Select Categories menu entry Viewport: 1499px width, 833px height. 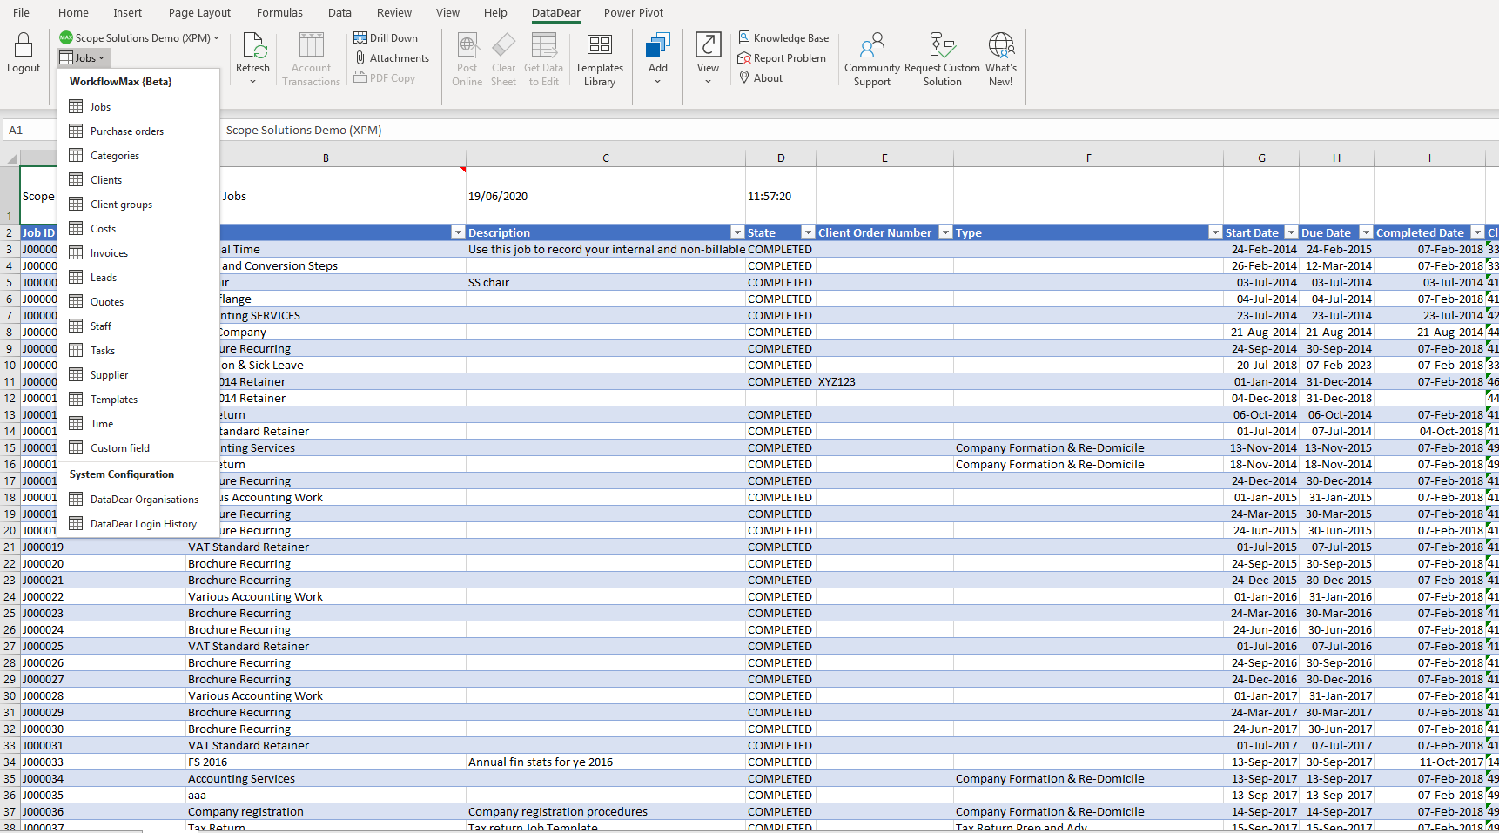tap(138, 156)
